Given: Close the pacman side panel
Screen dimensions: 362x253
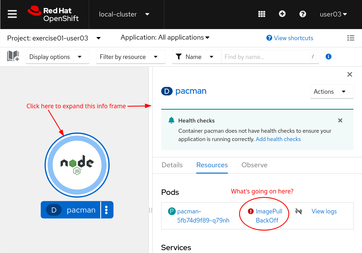Looking at the screenshot, I should click(x=350, y=75).
